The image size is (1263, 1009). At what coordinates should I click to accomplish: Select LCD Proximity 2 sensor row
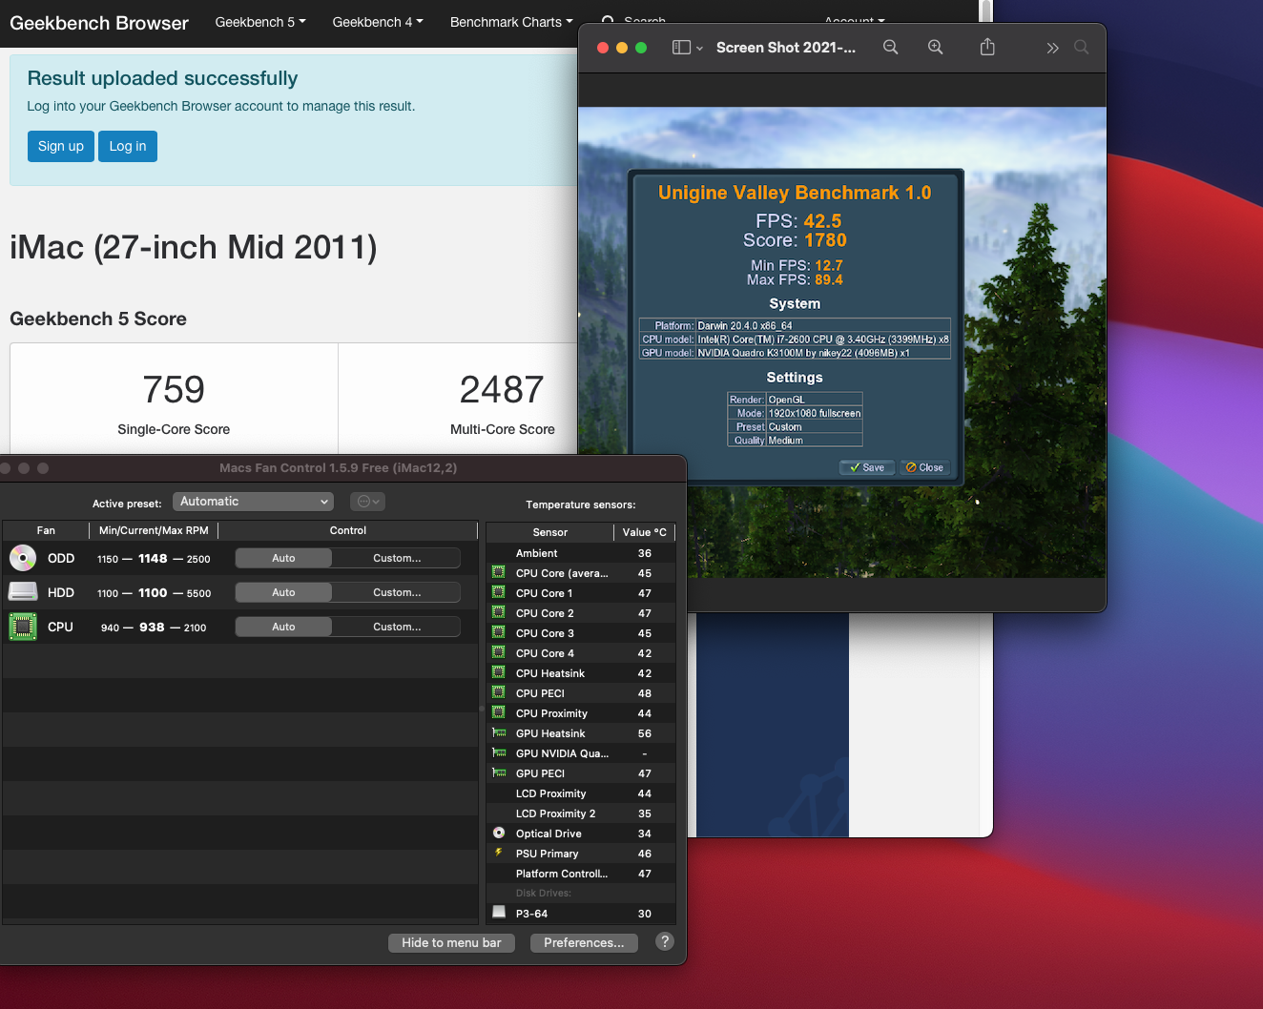[x=581, y=813]
